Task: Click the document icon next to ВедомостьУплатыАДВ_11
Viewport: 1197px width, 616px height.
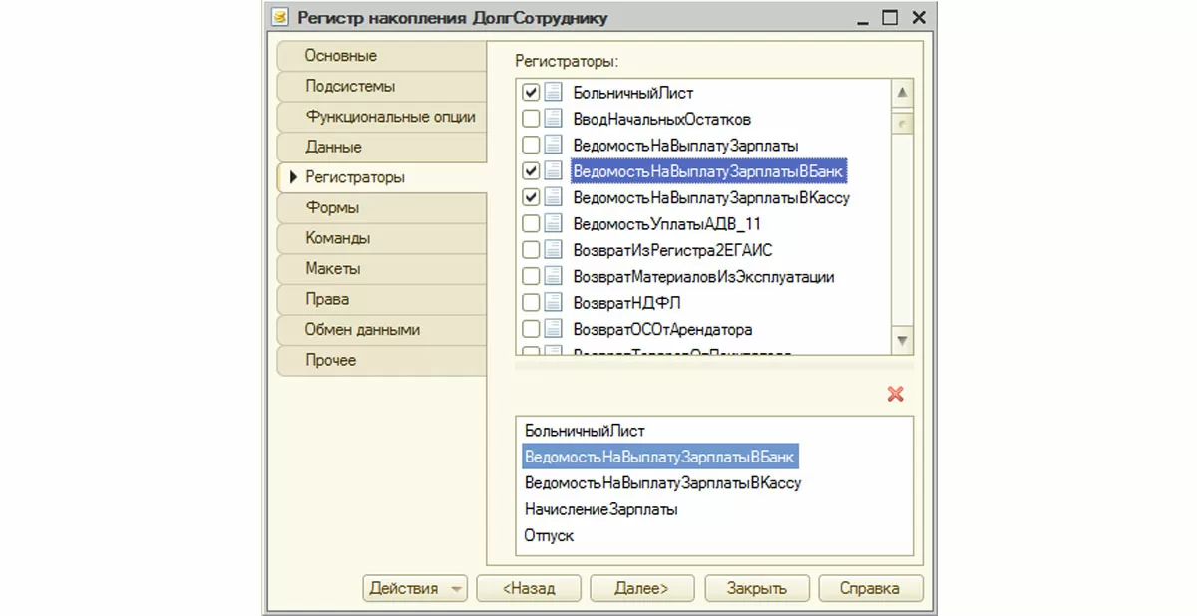Action: click(554, 223)
